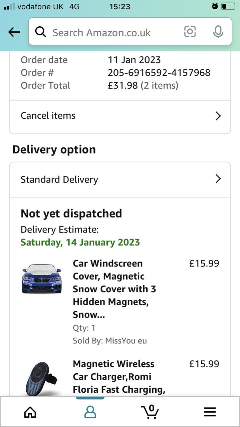
Task: Open the account profile tab
Action: pos(90,412)
